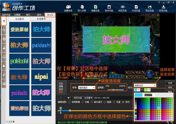176x124 pixels.
Task: Pick the aipai text style thumbnail
Action: (41, 77)
